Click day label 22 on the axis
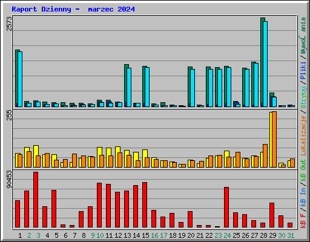The width and height of the screenshot is (310, 242). 209,235
